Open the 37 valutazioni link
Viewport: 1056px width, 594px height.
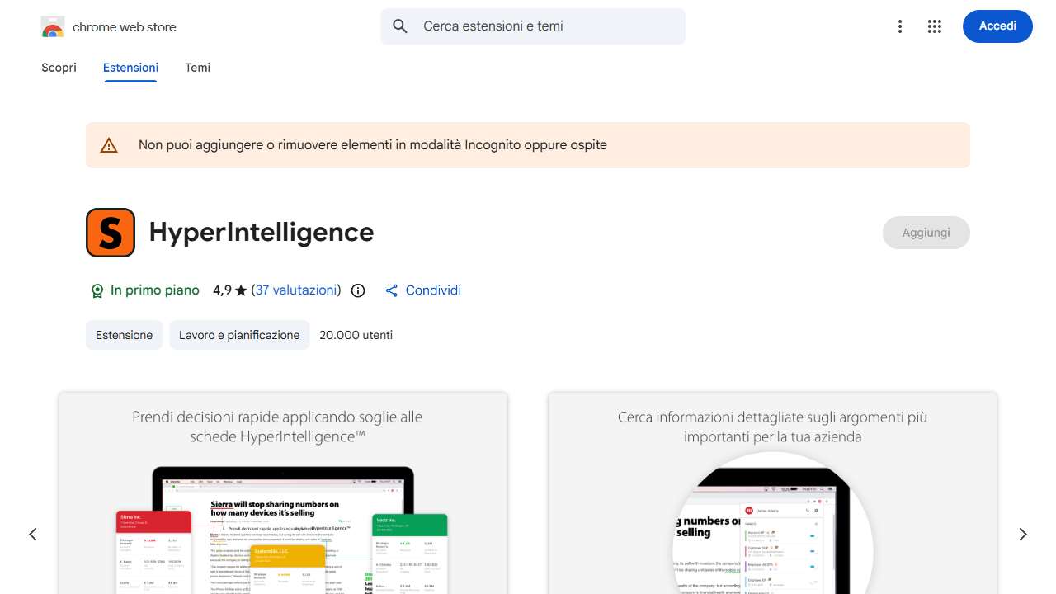coord(296,290)
